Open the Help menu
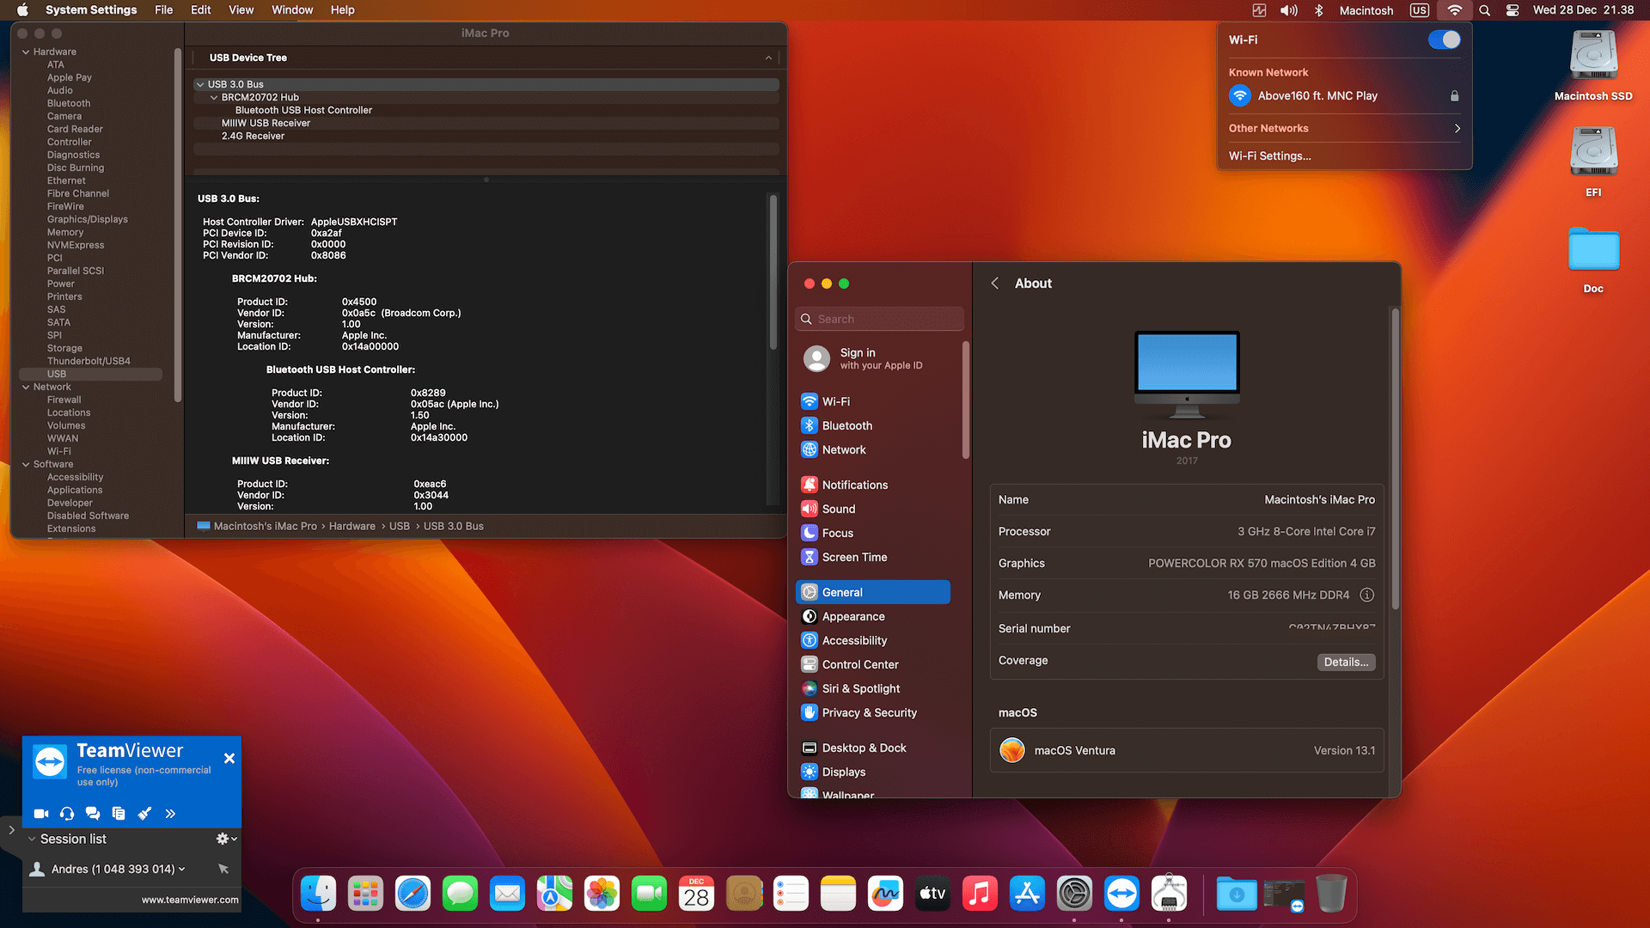 click(342, 10)
